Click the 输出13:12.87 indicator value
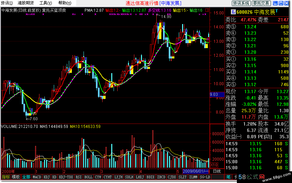The width and height of the screenshot is (292, 183). 134,10
